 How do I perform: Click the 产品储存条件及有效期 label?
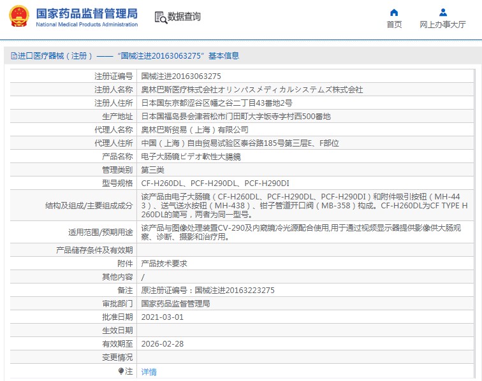click(94, 250)
